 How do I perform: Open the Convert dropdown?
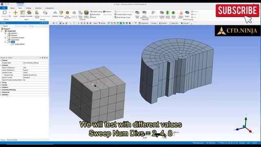pos(185,23)
